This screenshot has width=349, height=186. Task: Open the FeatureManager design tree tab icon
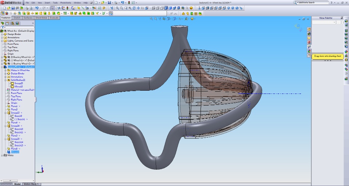pos(3,23)
